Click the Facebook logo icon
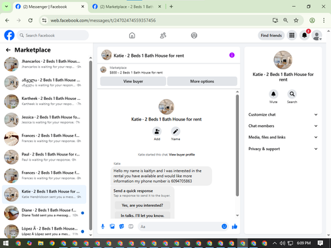 (x=9, y=35)
